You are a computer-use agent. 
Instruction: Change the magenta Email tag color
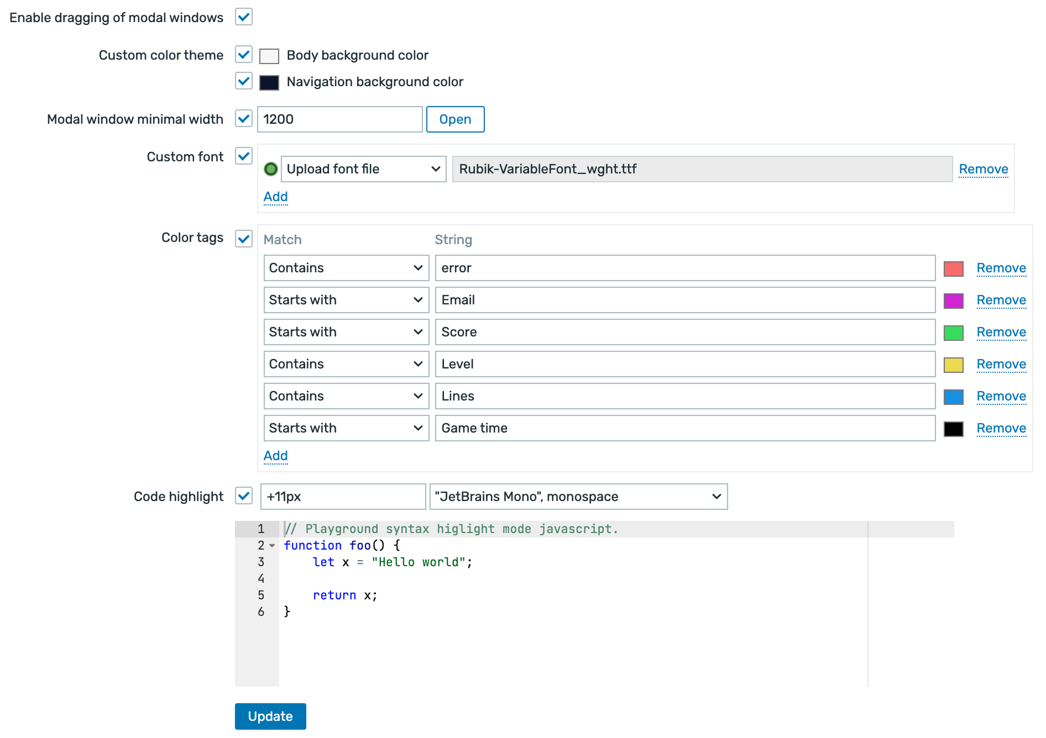(x=953, y=301)
